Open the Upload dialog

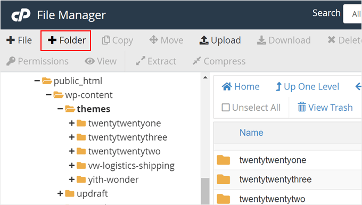coord(220,40)
